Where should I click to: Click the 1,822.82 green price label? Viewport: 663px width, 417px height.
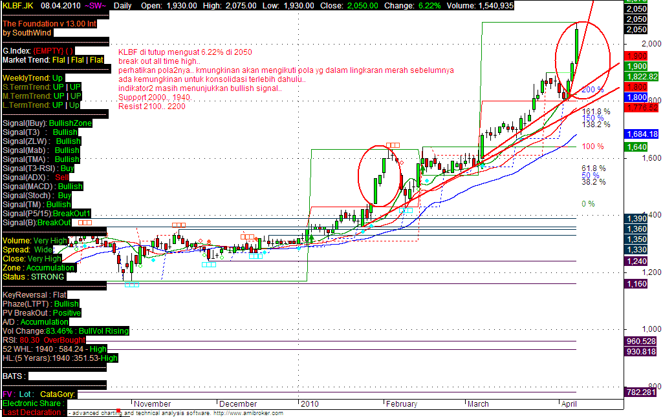(642, 76)
